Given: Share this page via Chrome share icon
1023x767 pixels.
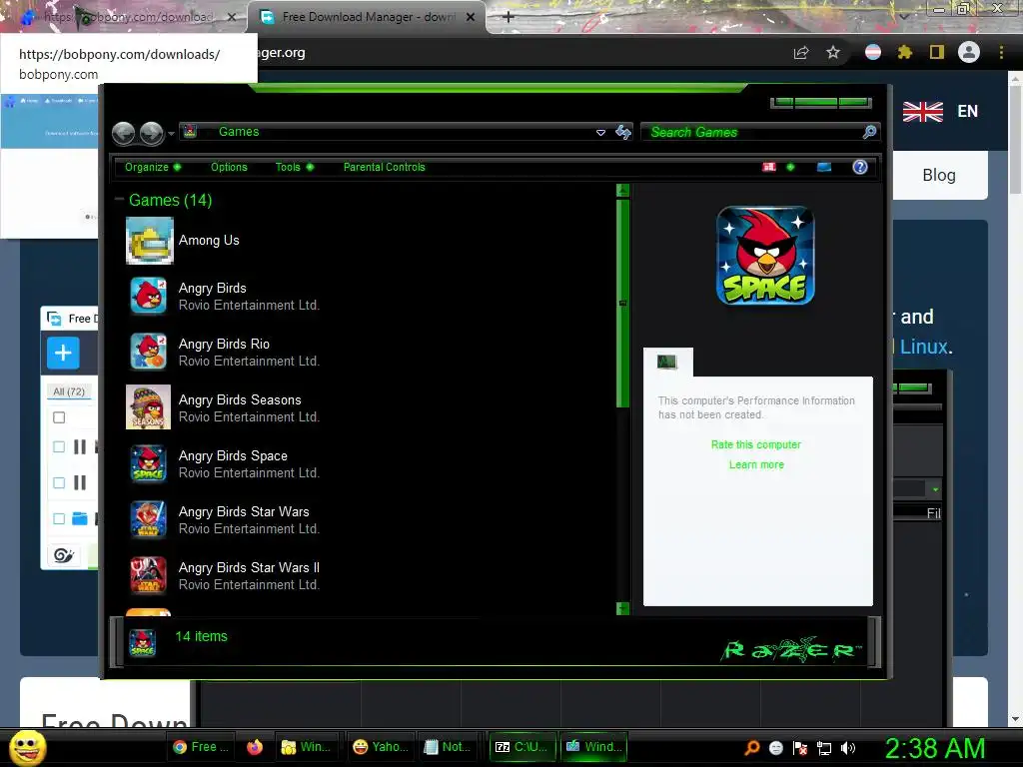Looking at the screenshot, I should 801,53.
